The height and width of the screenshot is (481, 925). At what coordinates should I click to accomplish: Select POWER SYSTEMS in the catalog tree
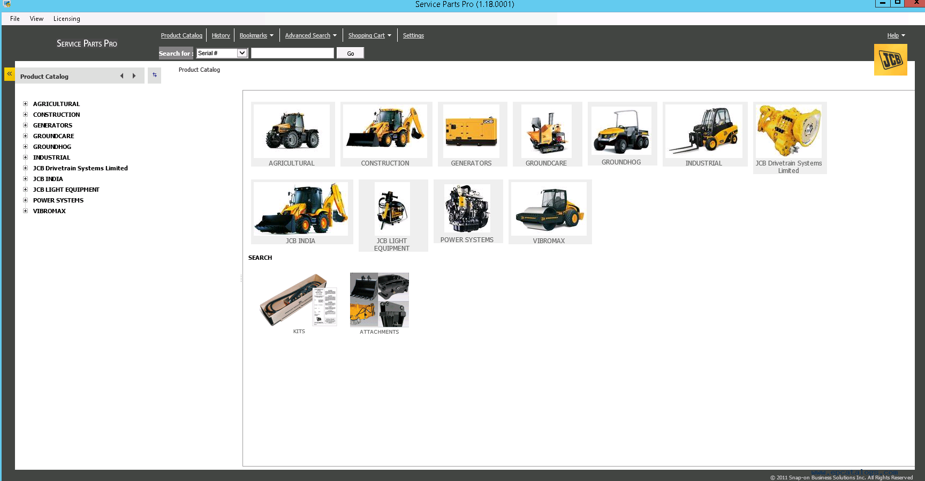(x=58, y=200)
